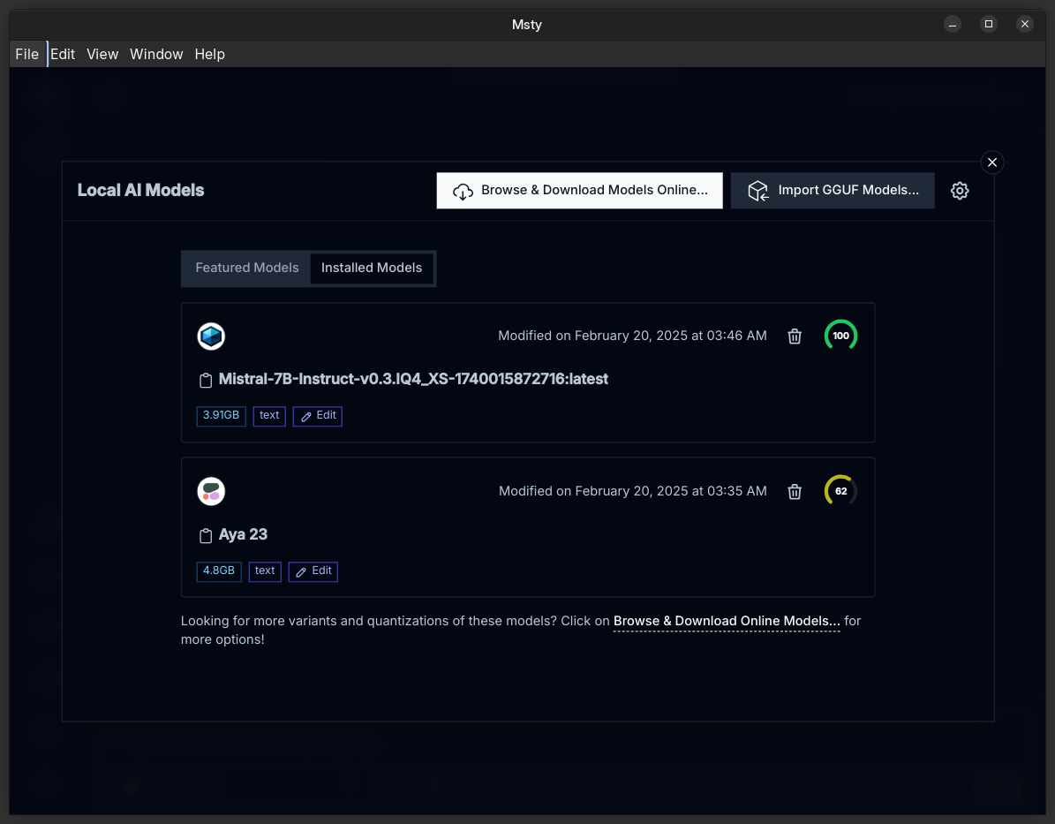Edit the Aya 23 model
This screenshot has height=824, width=1055.
313,571
